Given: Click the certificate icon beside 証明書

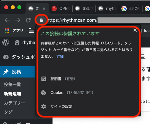Looking at the screenshot, I should (x=44, y=79).
